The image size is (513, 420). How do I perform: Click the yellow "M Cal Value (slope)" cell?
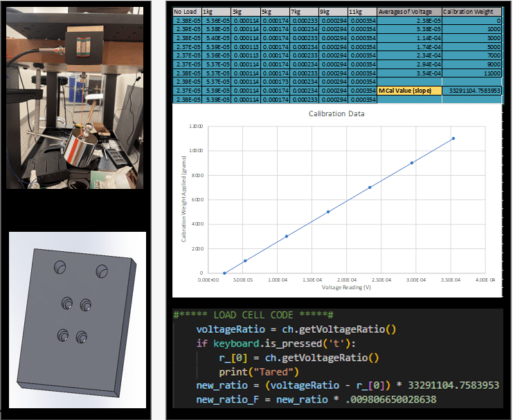tap(408, 90)
